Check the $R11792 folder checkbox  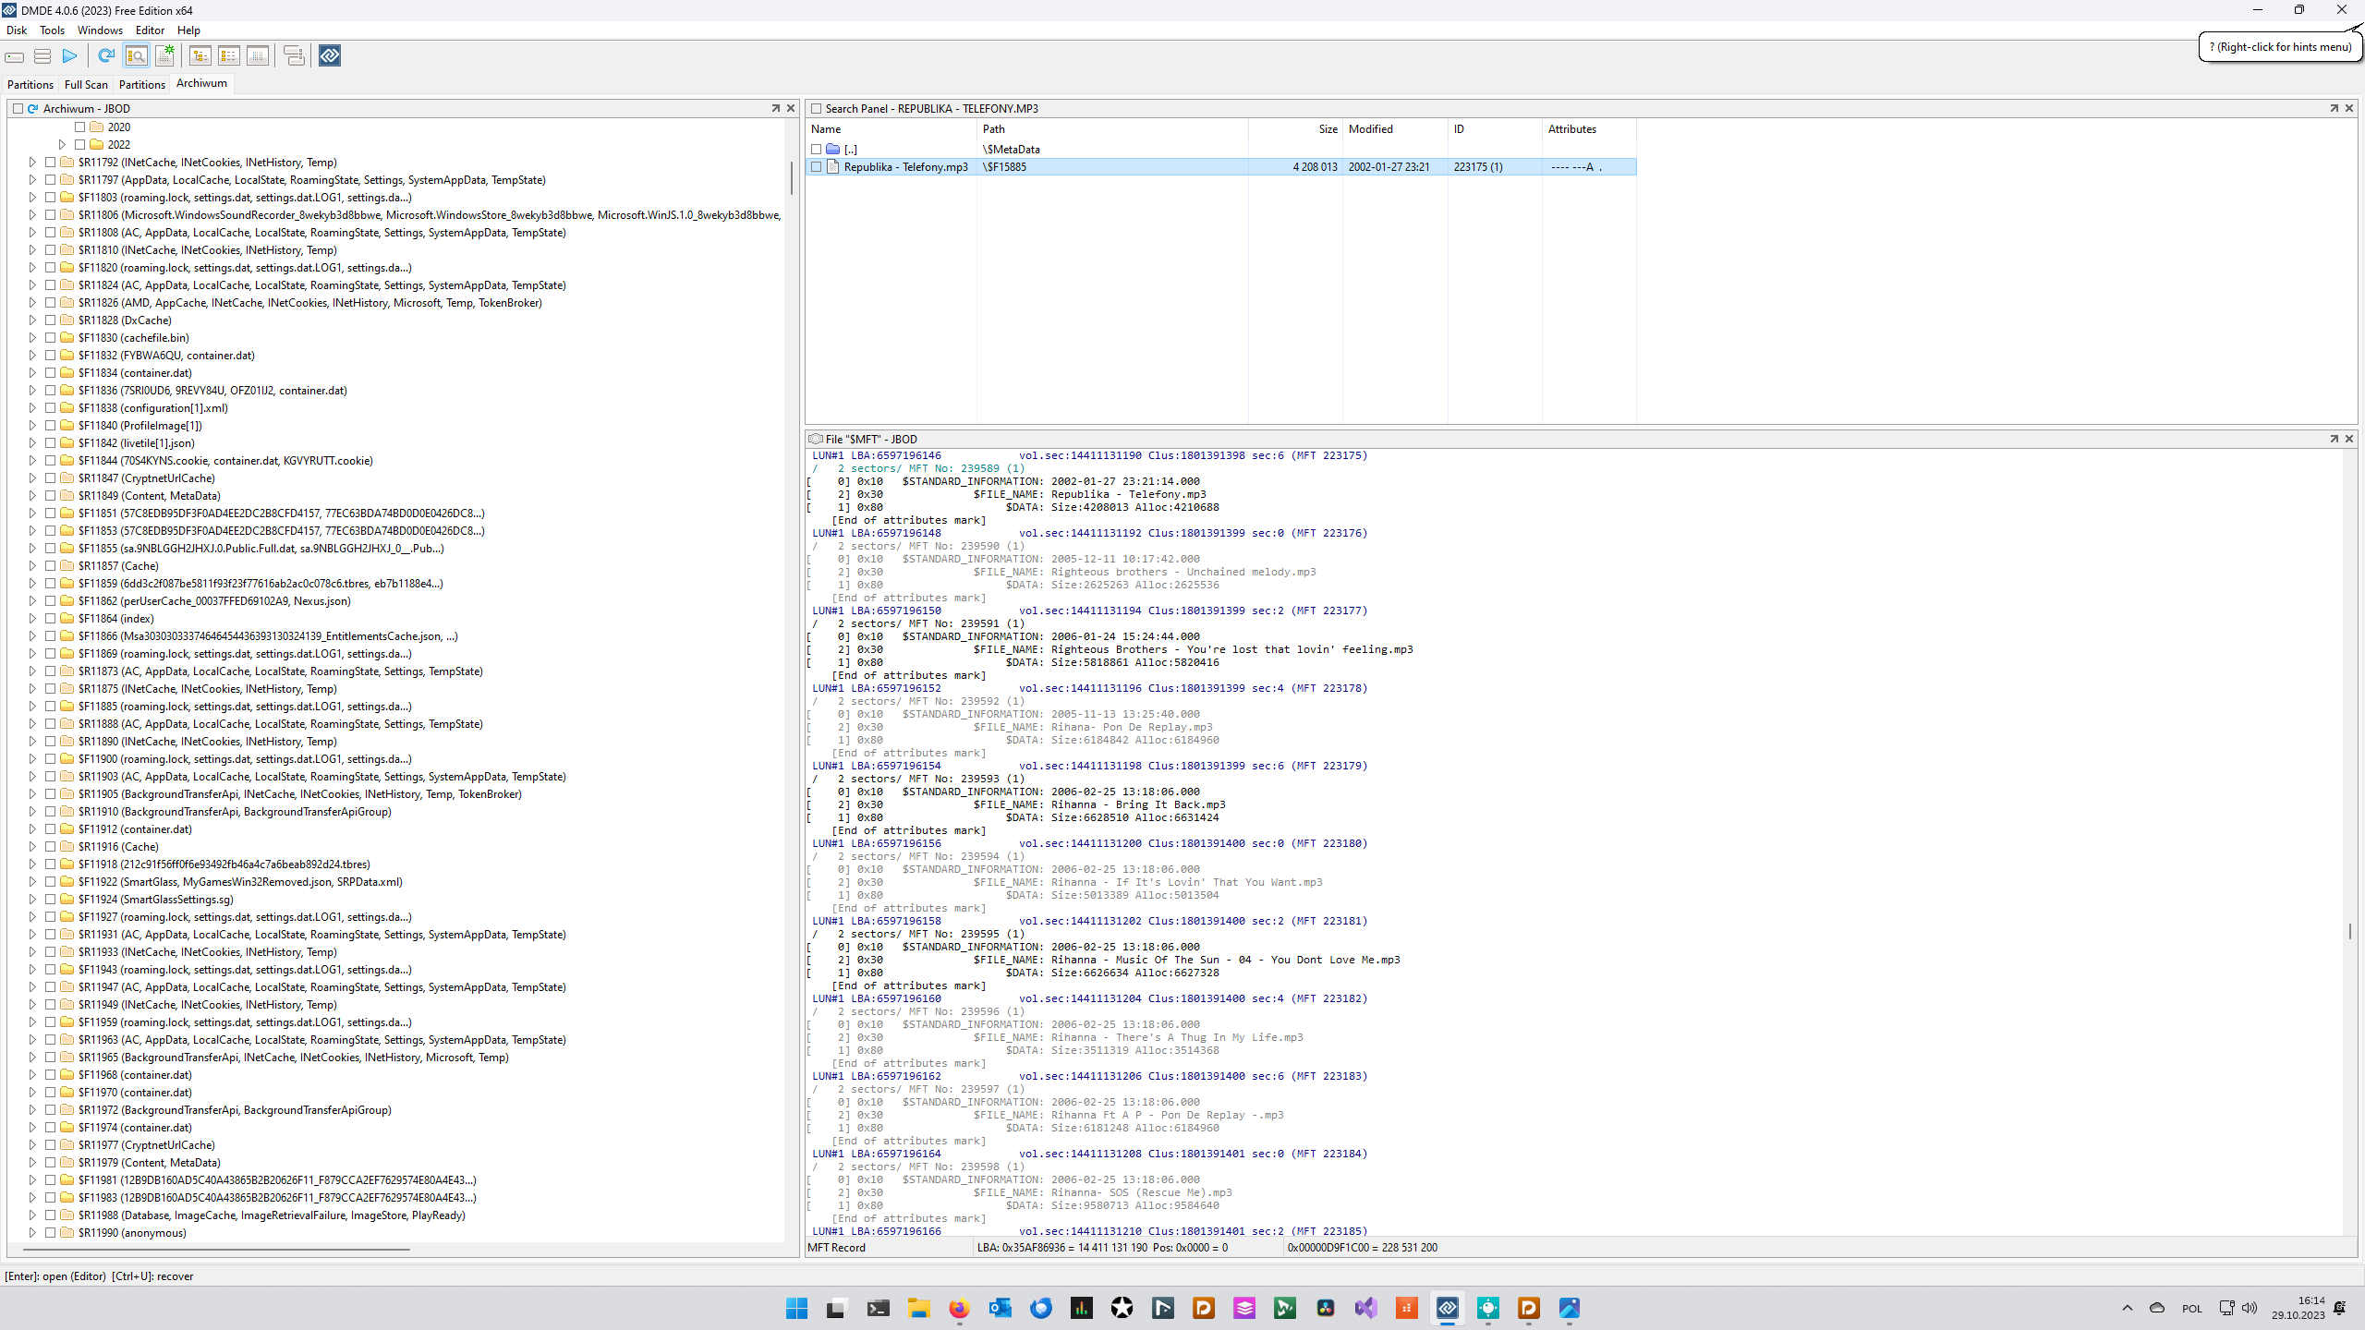51,163
